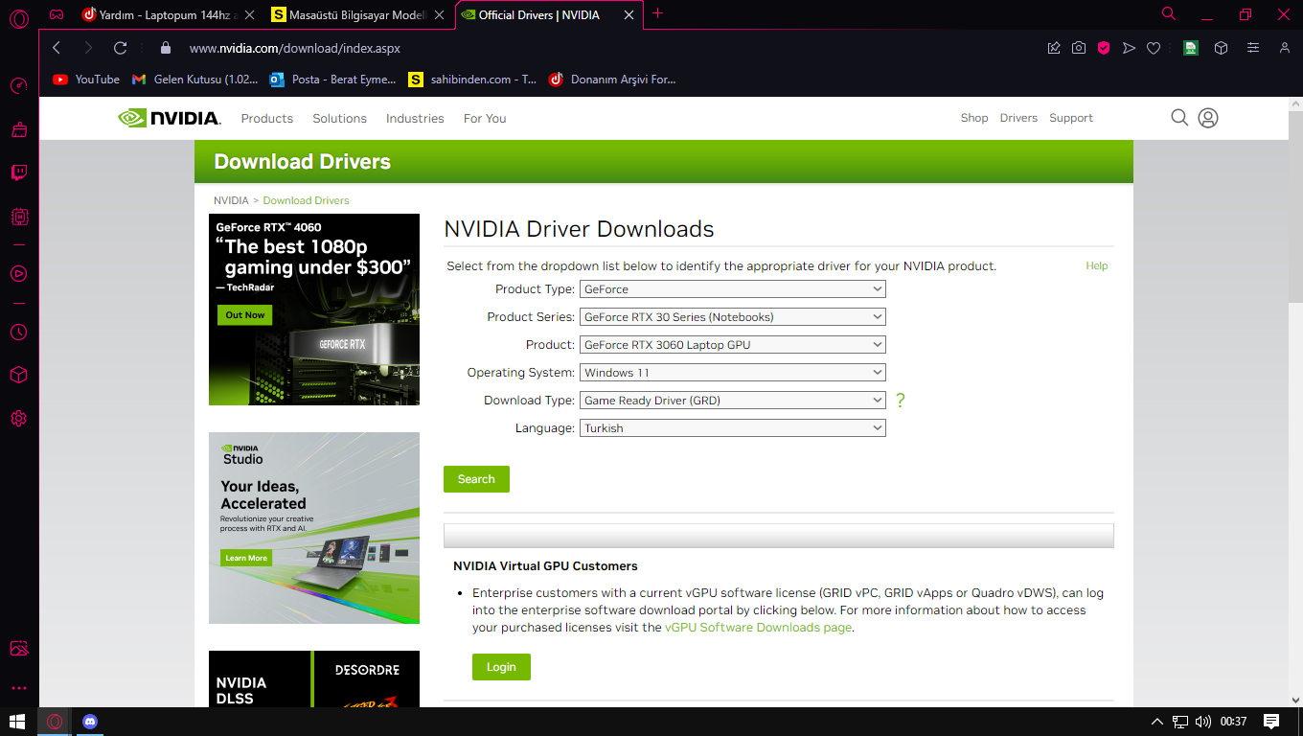Open GX Control speedometer in sidebar
The image size is (1303, 736).
[x=18, y=86]
